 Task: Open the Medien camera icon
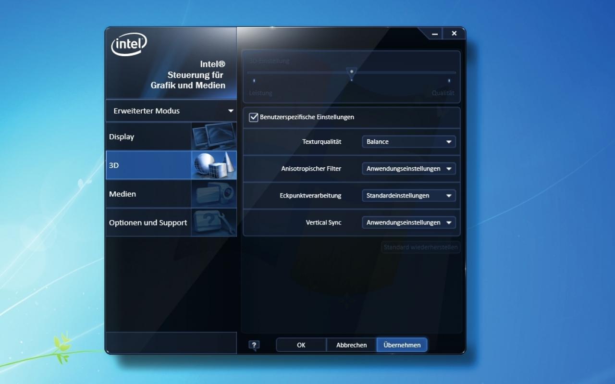(214, 194)
